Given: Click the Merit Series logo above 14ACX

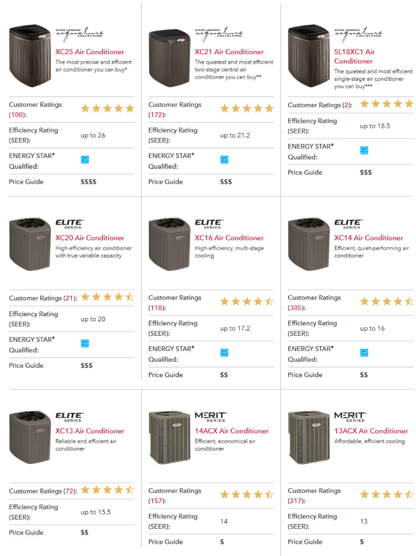Looking at the screenshot, I should pyautogui.click(x=211, y=417).
